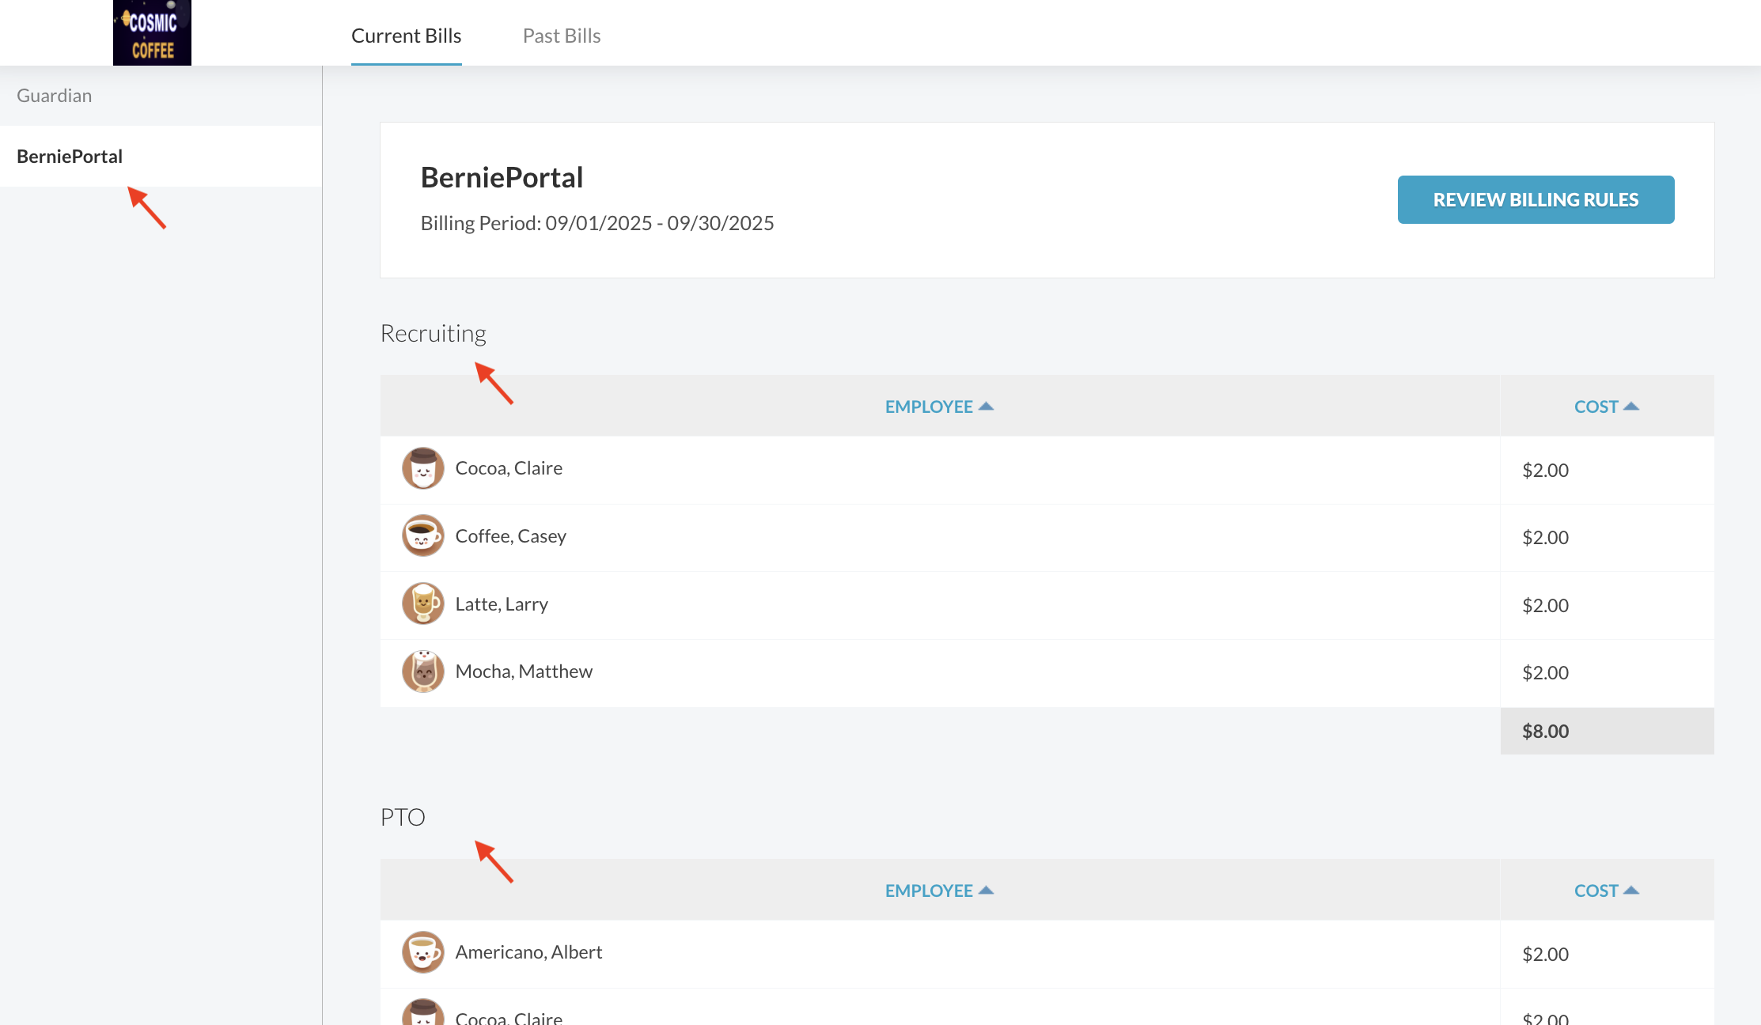
Task: Sort PTO table by Cost arrow
Action: pyautogui.click(x=1631, y=891)
